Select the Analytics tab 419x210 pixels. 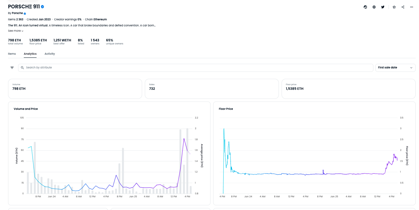click(30, 54)
